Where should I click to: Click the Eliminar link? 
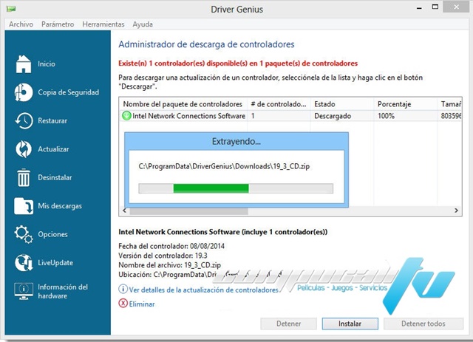(142, 304)
